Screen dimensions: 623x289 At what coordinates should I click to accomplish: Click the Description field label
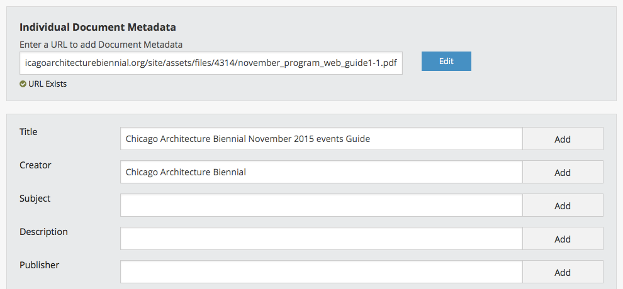tap(43, 232)
